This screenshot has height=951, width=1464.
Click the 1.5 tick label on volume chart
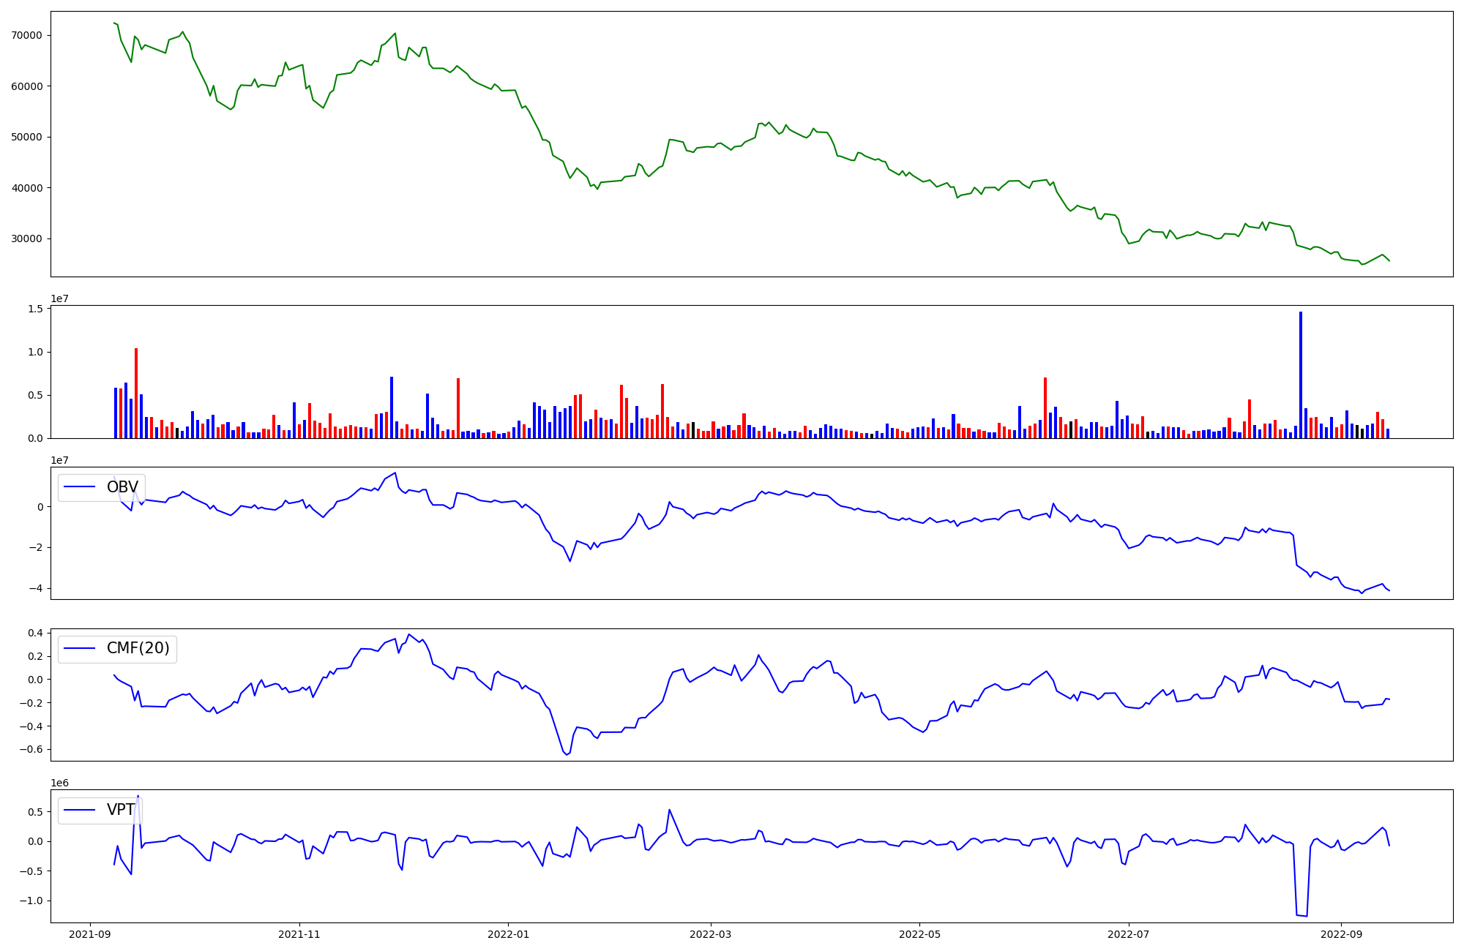(35, 309)
